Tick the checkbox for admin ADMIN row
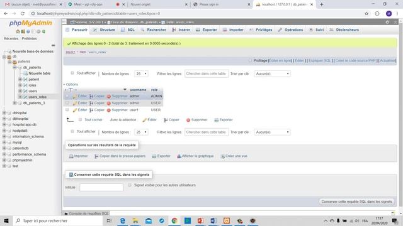The image size is (403, 226). point(67,96)
